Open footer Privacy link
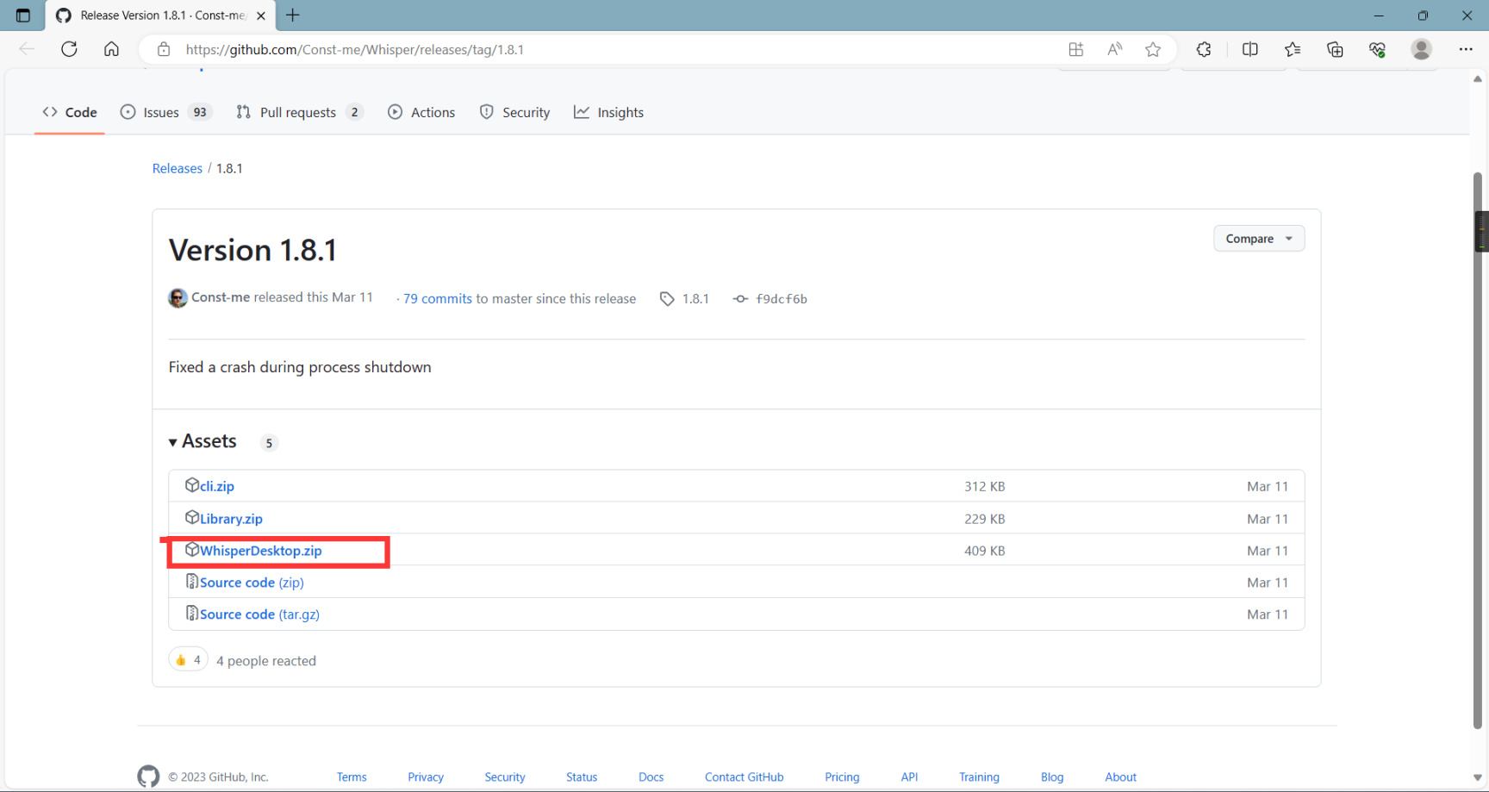The height and width of the screenshot is (792, 1489). (x=426, y=777)
